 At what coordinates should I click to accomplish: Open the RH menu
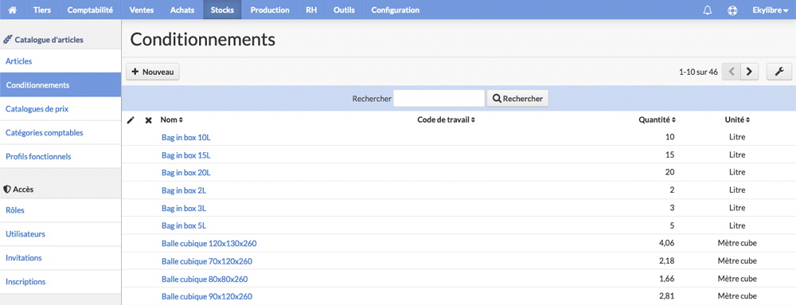click(x=312, y=10)
